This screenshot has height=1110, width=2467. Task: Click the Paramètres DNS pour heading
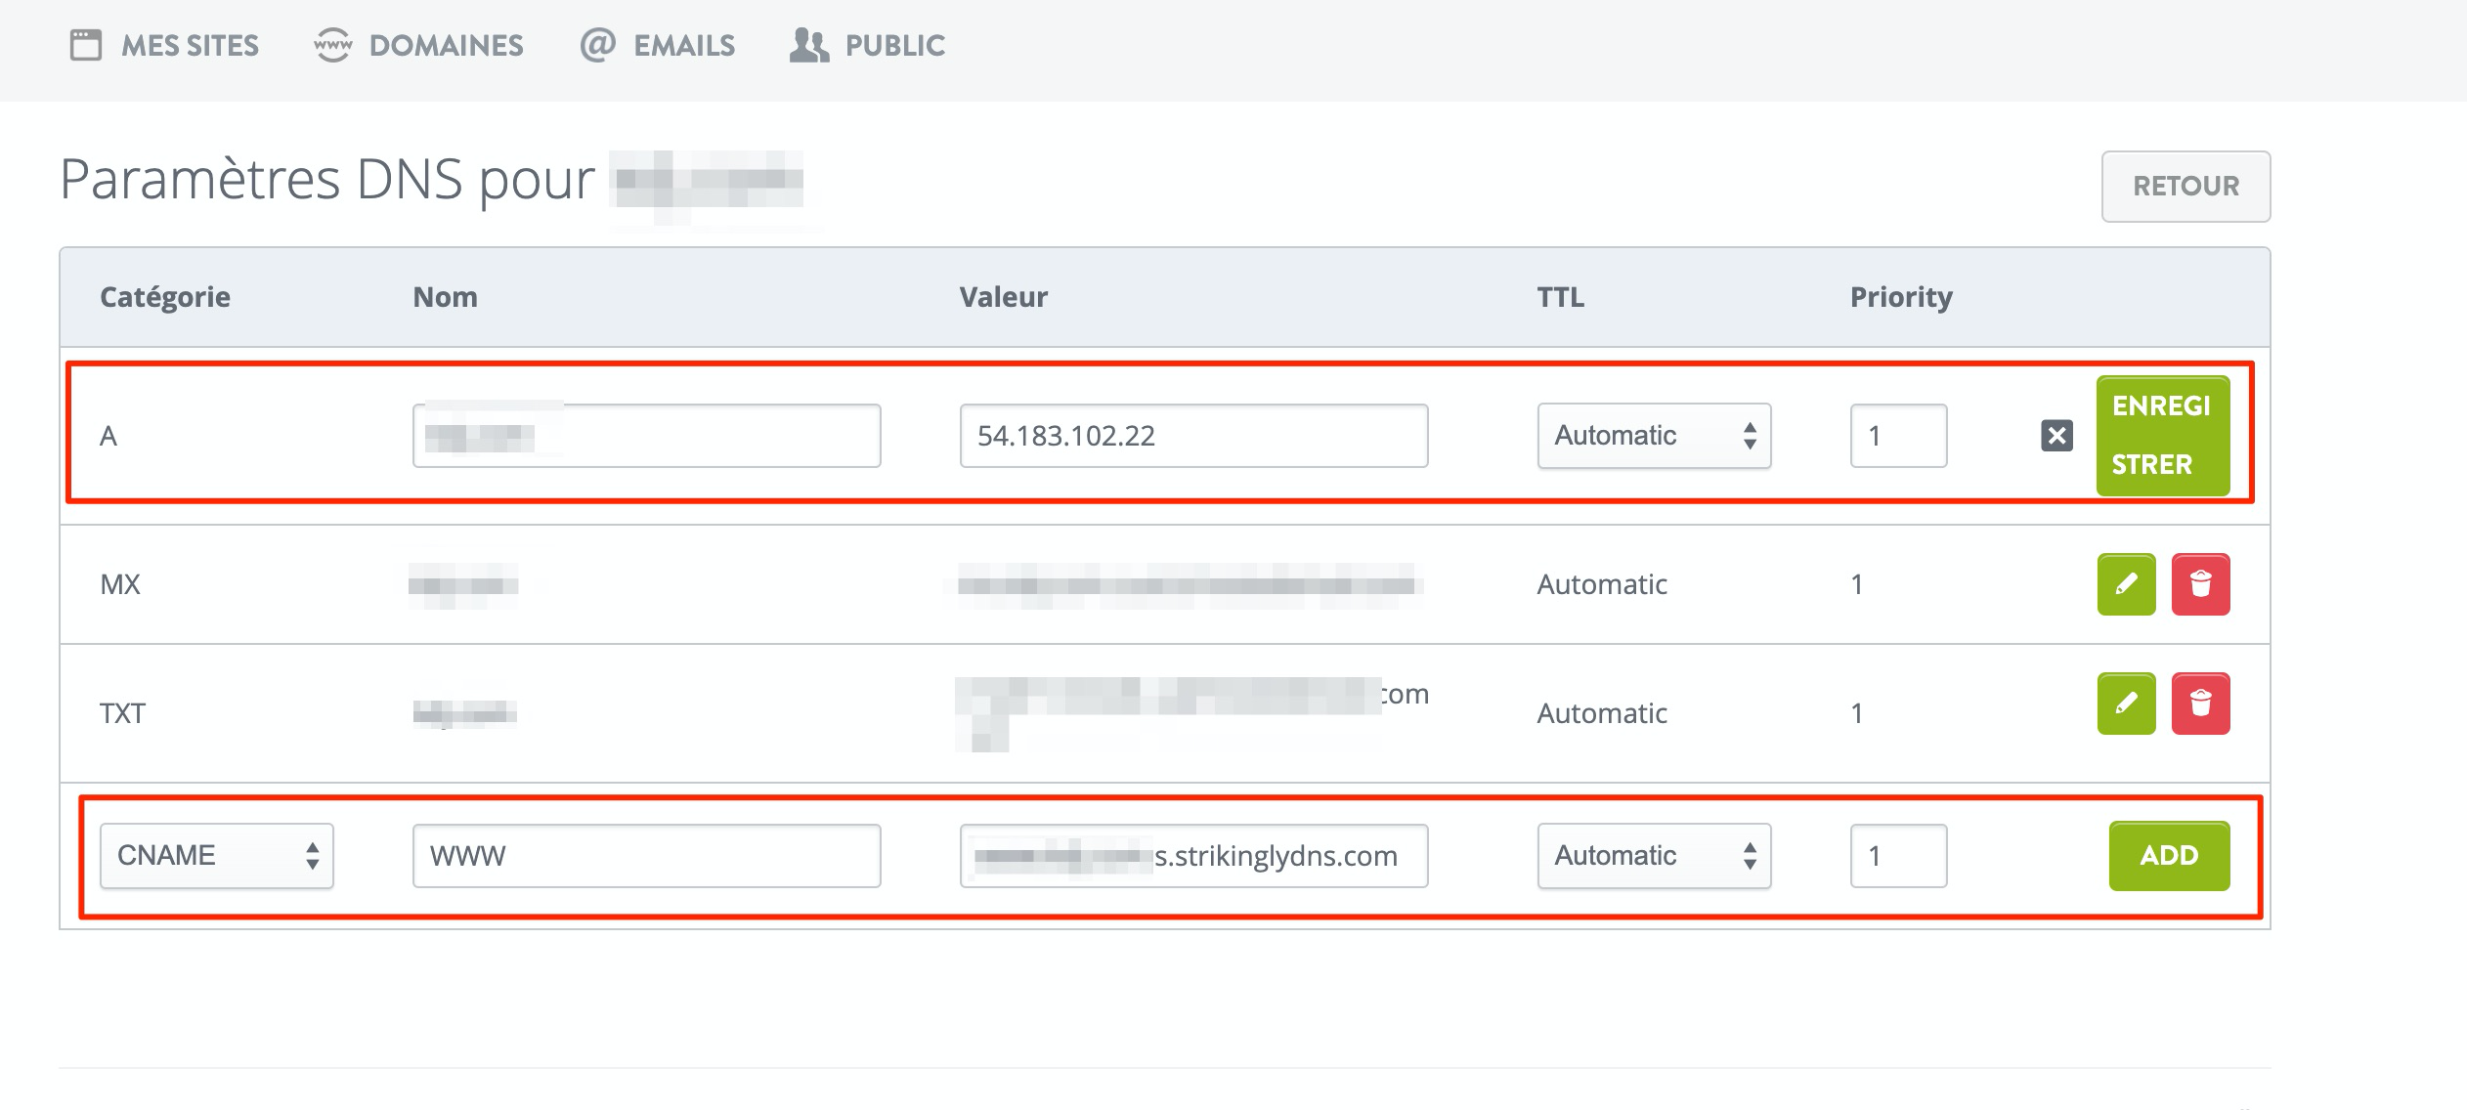327,180
